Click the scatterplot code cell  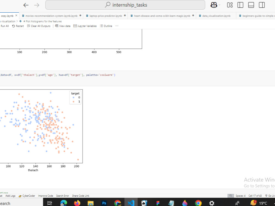click(137, 78)
